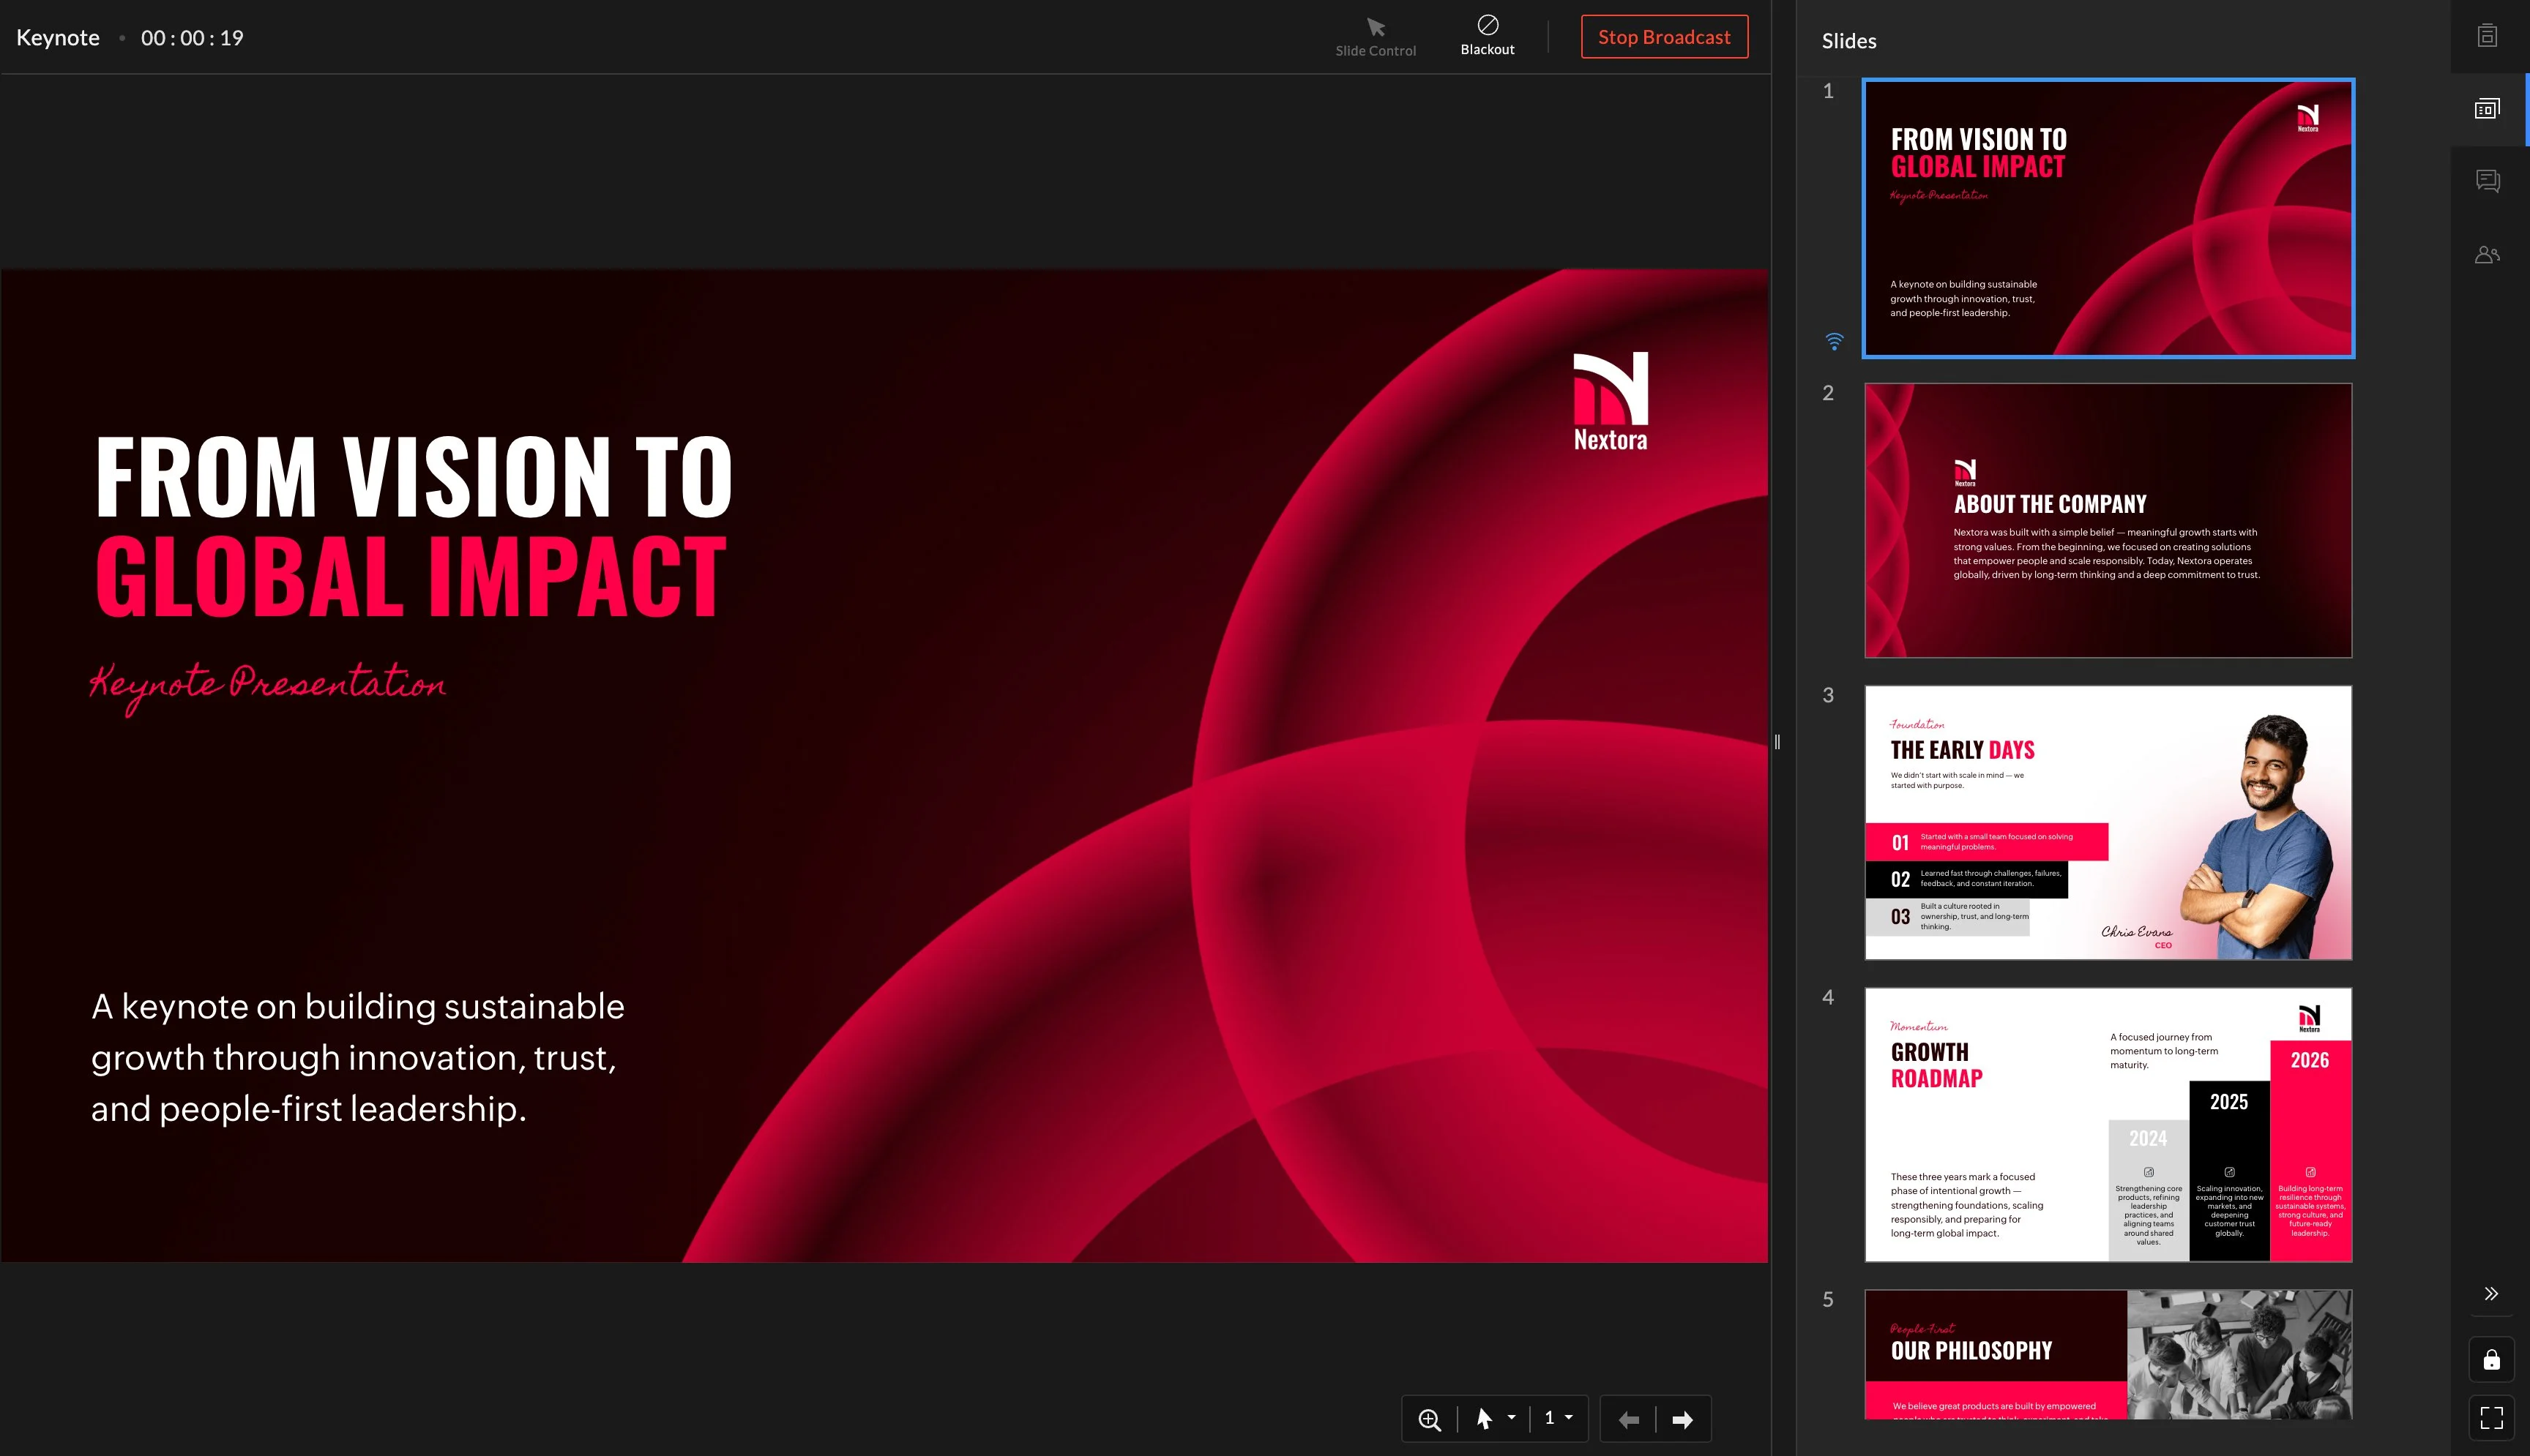Viewport: 2530px width, 1456px height.
Task: Toggle Blackout on the broadcast
Action: coord(1488,36)
